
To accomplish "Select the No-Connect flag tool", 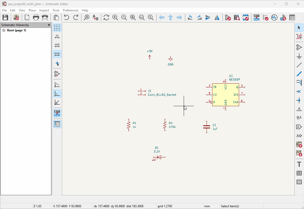I will (x=299, y=91).
